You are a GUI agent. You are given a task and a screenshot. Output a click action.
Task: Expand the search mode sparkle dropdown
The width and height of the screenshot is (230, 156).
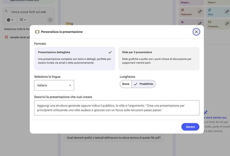click(23, 20)
